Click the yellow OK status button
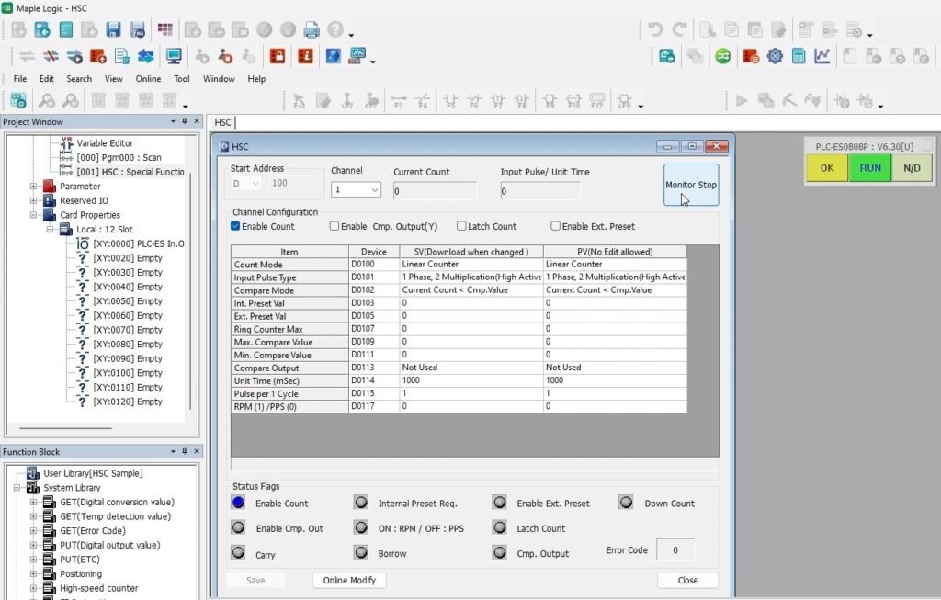The height and width of the screenshot is (600, 941). [x=827, y=168]
